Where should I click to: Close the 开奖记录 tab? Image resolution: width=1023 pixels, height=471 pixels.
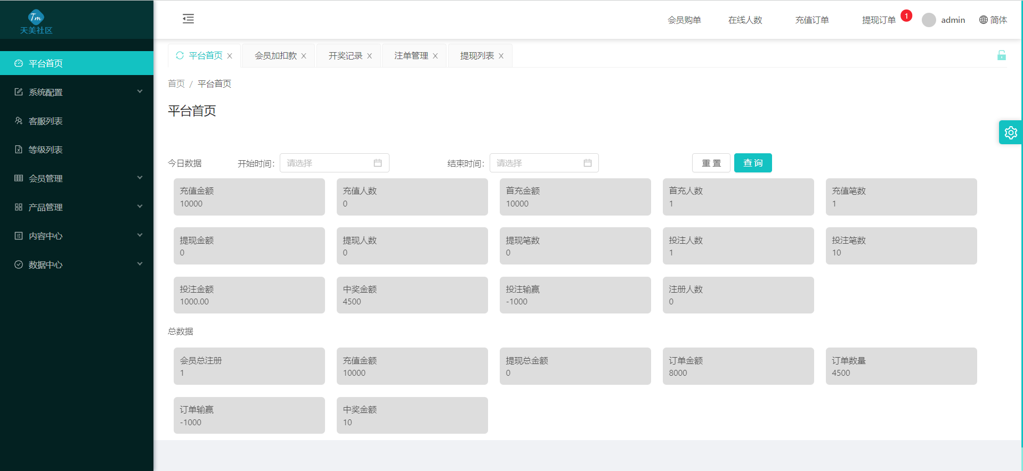click(x=369, y=56)
